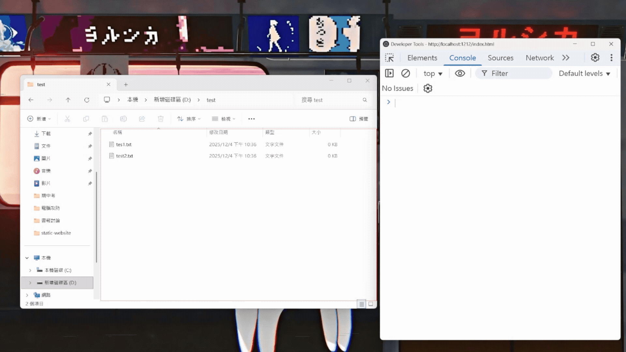
Task: Switch Explorer to details layout via the list toggle
Action: point(362,304)
